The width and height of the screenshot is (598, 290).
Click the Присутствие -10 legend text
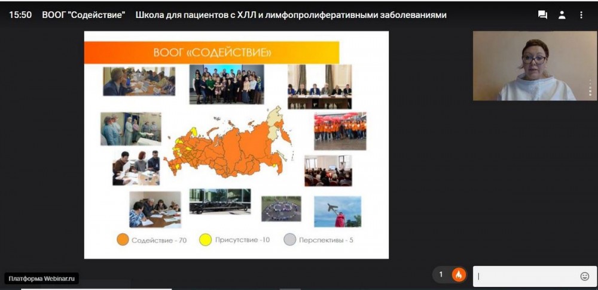point(243,240)
